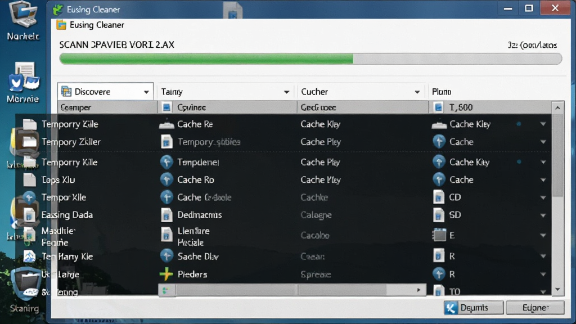Click the CD document icon
Screen dimensions: 576x324
439,197
